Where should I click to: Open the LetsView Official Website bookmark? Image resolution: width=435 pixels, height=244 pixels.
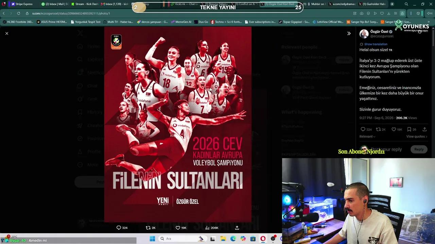(328, 22)
